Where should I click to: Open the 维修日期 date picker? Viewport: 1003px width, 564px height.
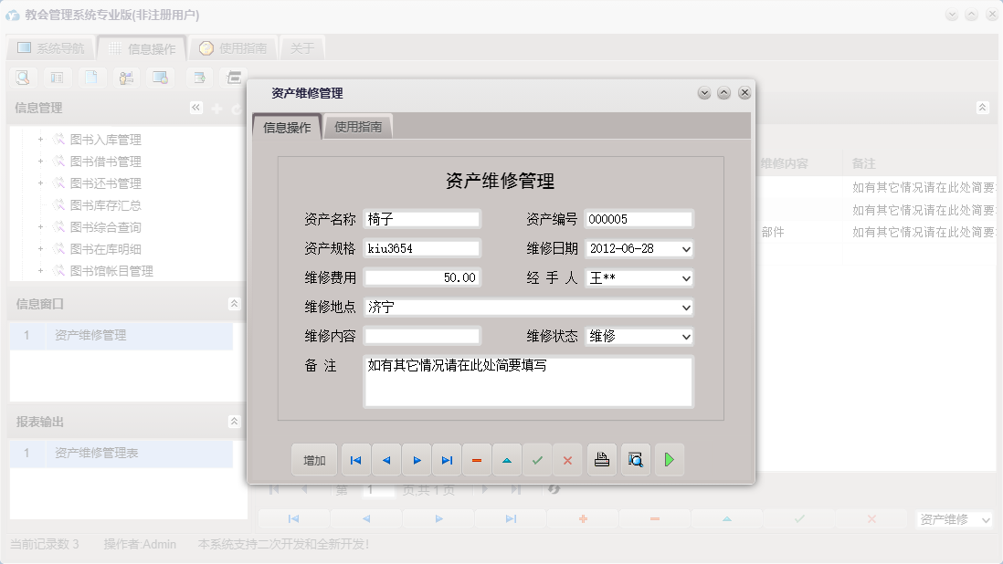pyautogui.click(x=686, y=249)
